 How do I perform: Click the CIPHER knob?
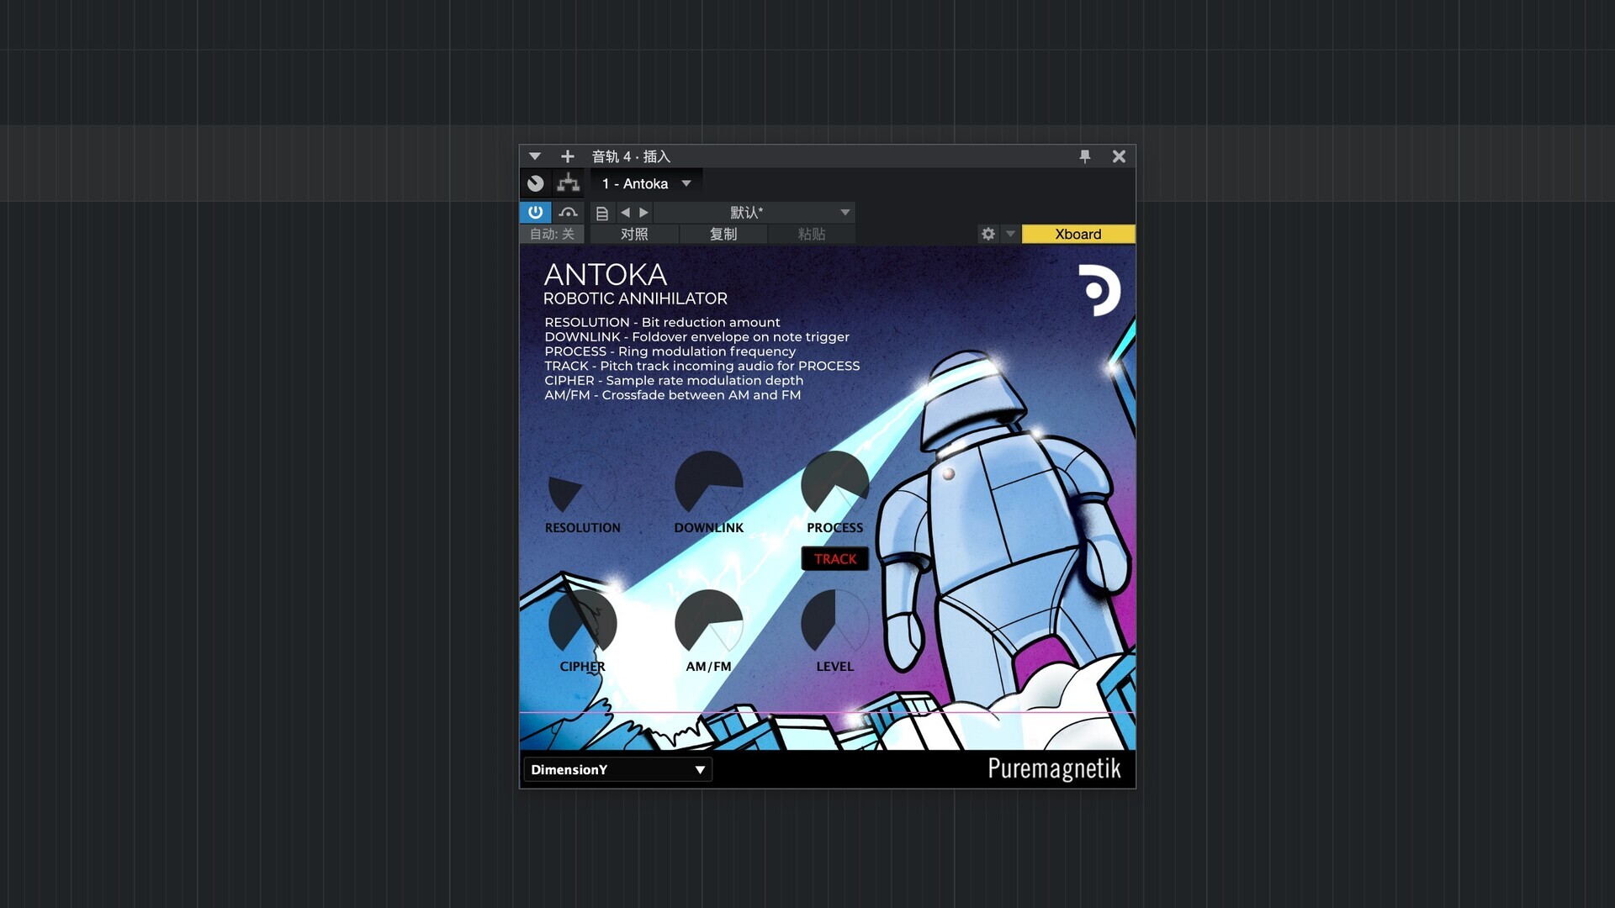582,624
